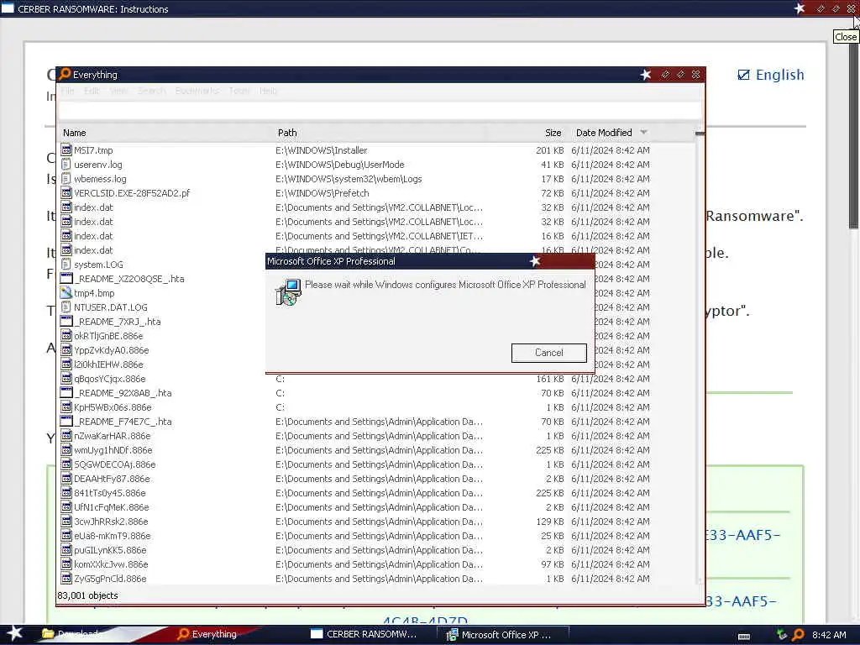Click the _README_7XRJ_.hta file icon
Image resolution: width=860 pixels, height=645 pixels.
click(66, 321)
